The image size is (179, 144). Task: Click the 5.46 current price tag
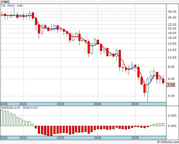171,85
